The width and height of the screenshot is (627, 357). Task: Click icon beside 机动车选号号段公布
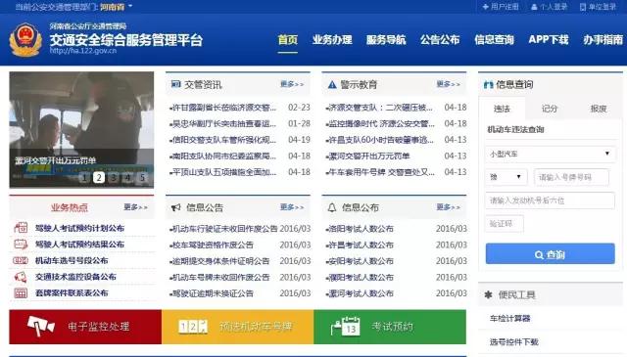21,260
